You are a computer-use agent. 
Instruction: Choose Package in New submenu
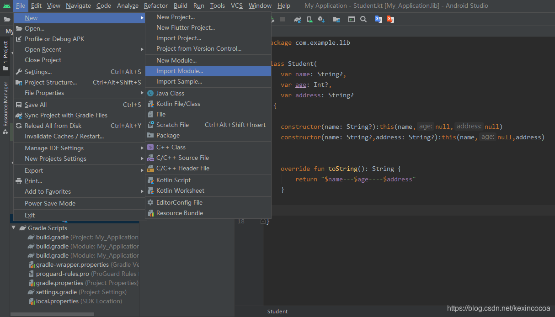(208, 135)
